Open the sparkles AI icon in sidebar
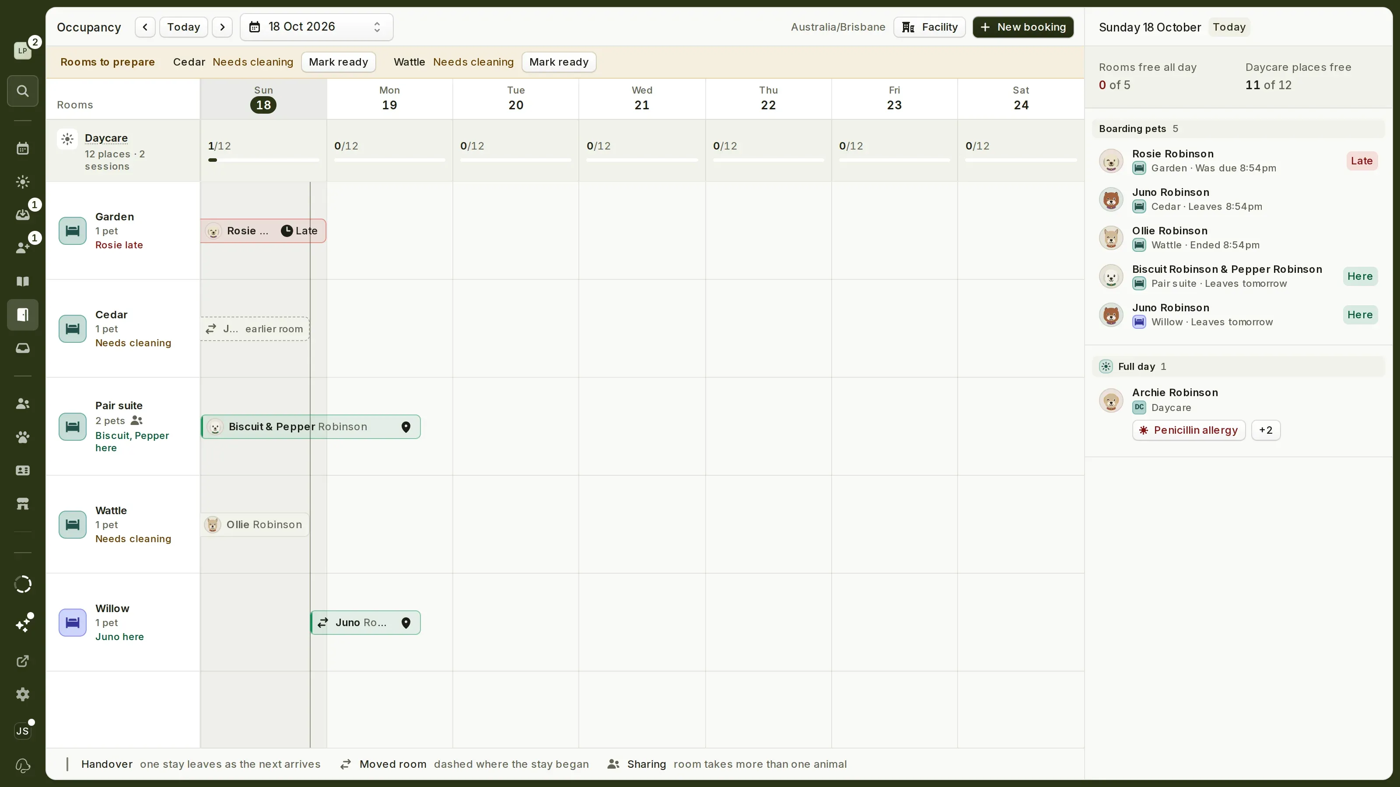Viewport: 1400px width, 787px height. (x=22, y=625)
